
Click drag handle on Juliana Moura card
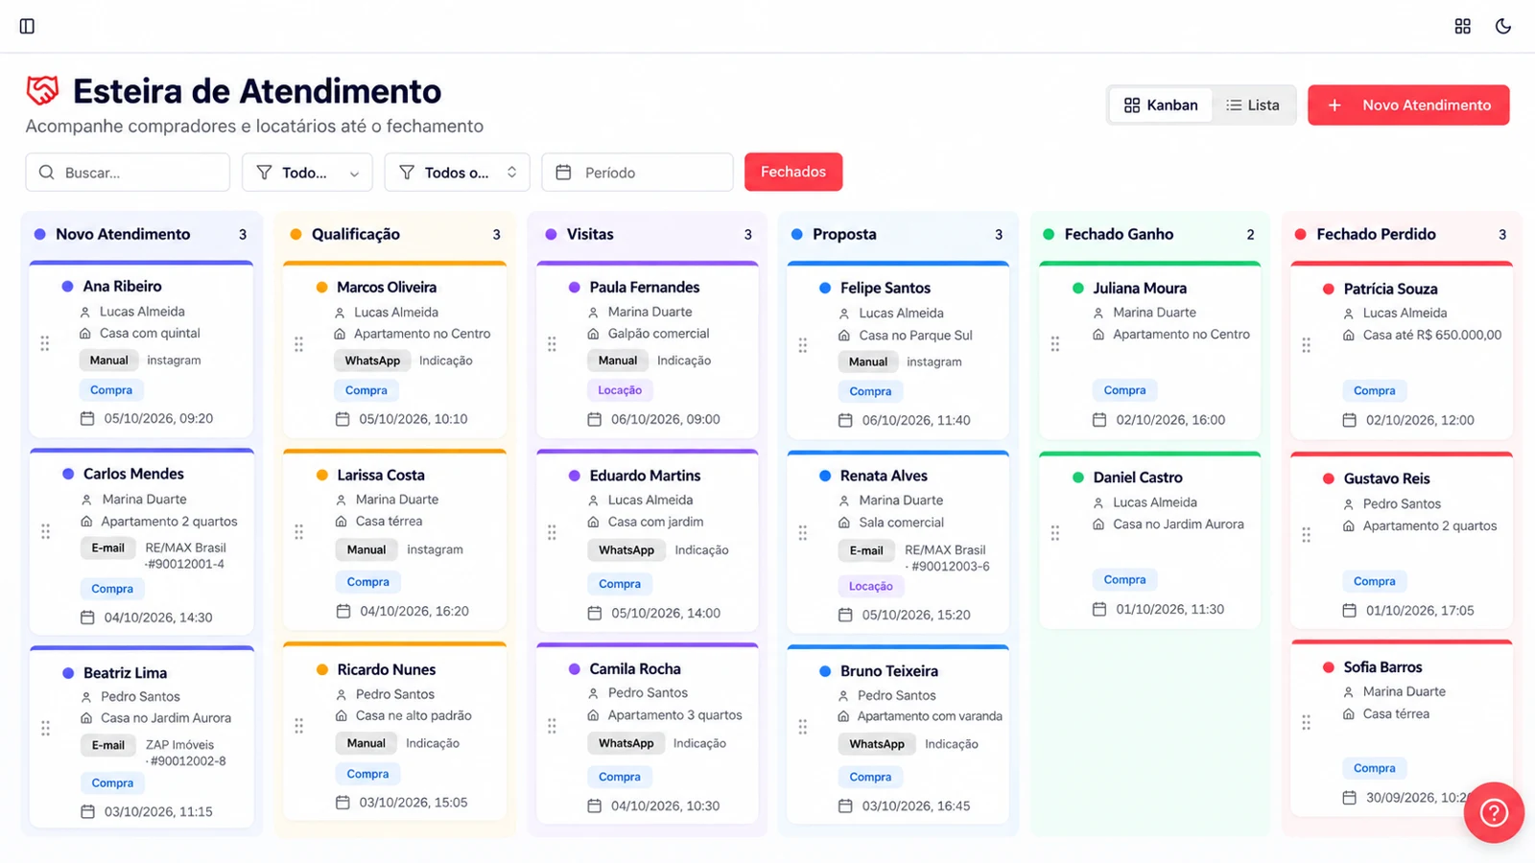1055,343
